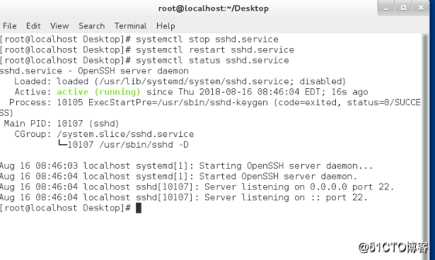435x260 pixels.
Task: Click the '/system.slice/sshd.service' CGroup path
Action: (125, 134)
